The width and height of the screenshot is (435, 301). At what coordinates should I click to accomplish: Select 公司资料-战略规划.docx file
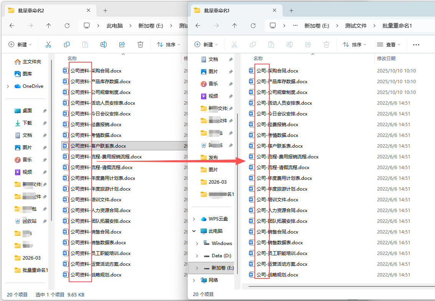(x=96, y=275)
